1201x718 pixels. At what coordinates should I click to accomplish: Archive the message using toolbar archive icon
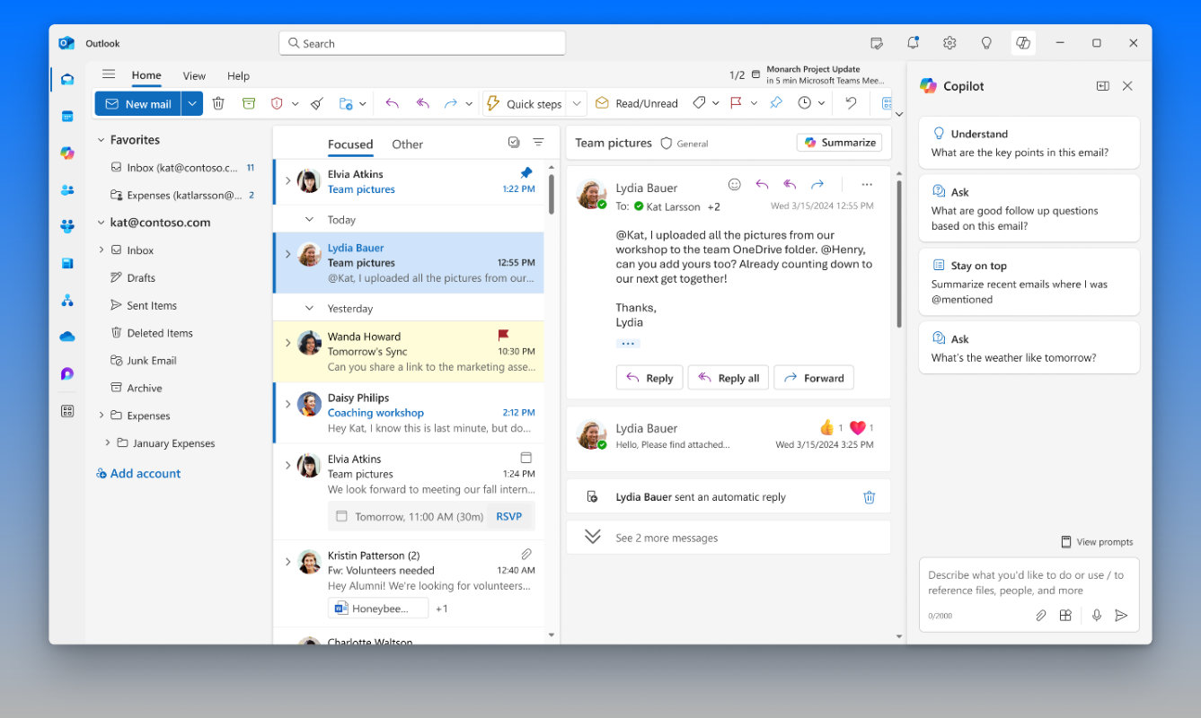249,104
